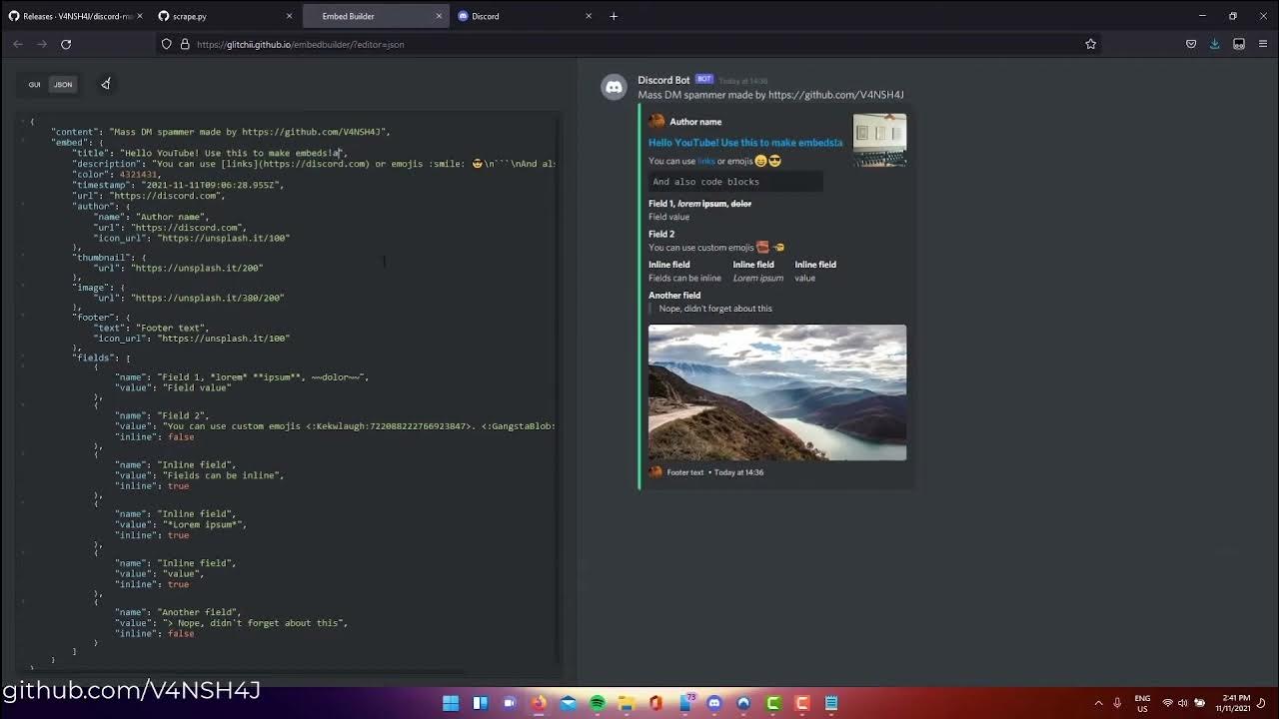The image size is (1279, 719).
Task: Switch to the Releases V4NSH4J GitHub tab
Action: [76, 16]
